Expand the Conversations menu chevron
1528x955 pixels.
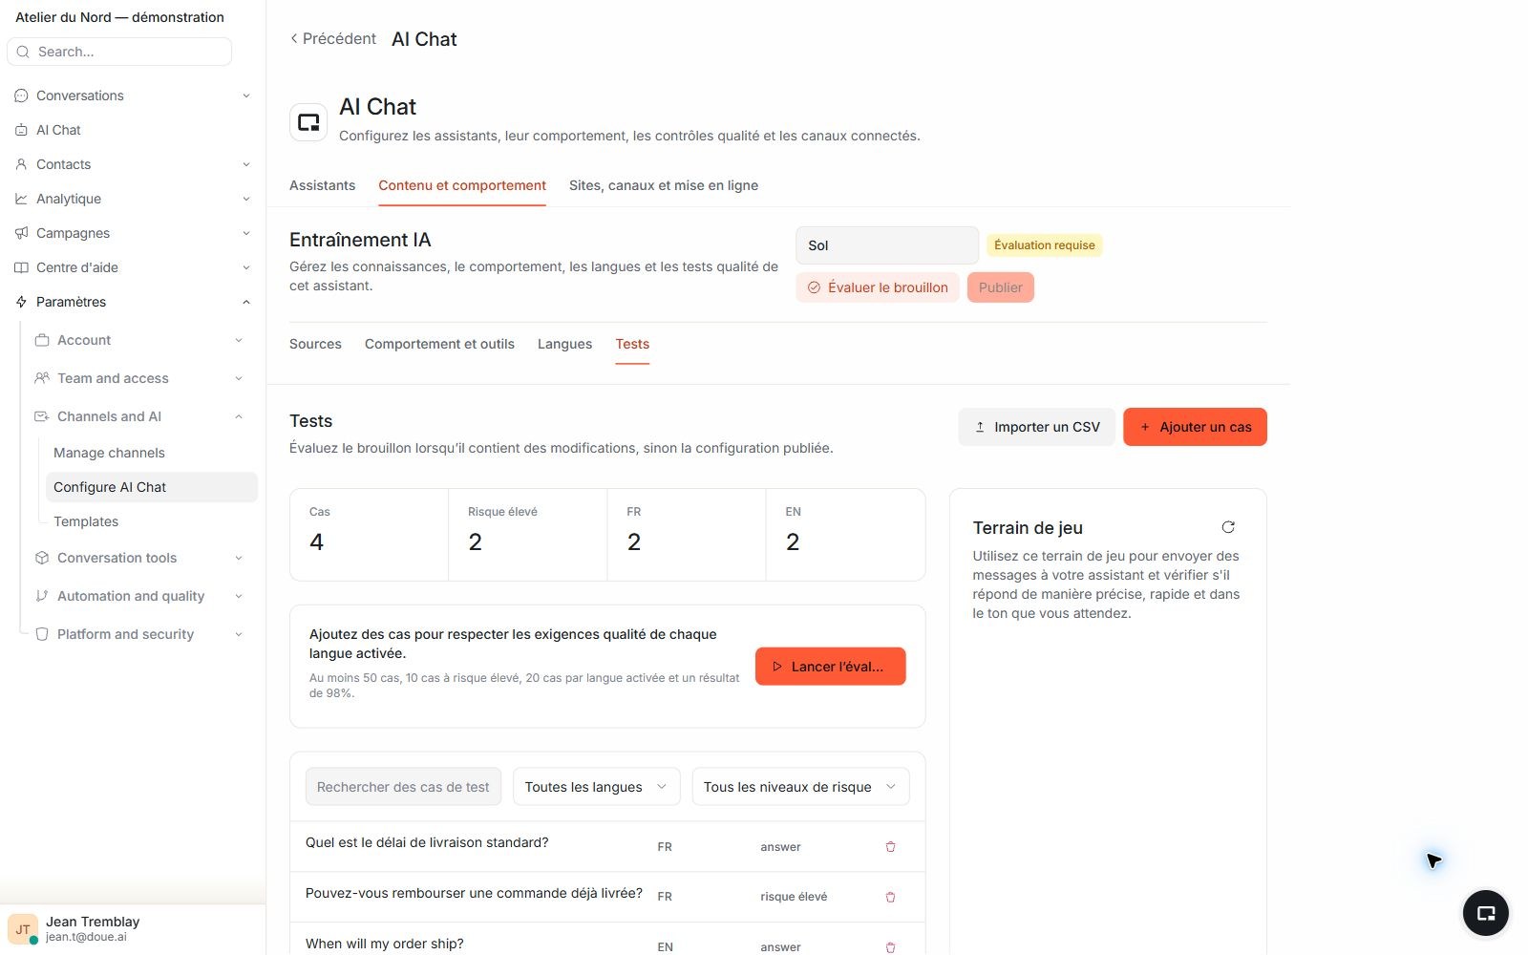point(246,95)
